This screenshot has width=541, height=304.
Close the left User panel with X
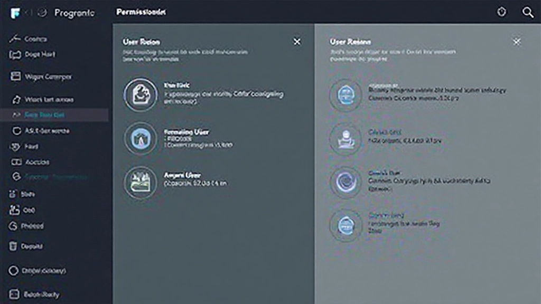[297, 42]
